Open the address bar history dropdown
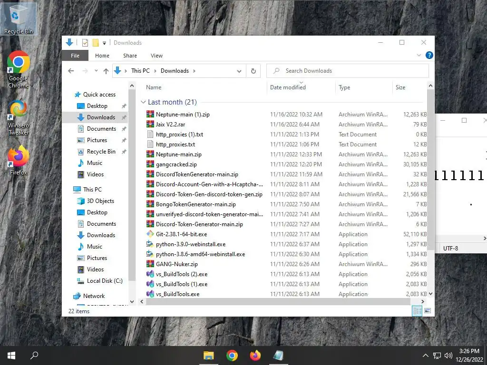The width and height of the screenshot is (487, 365). pyautogui.click(x=239, y=71)
